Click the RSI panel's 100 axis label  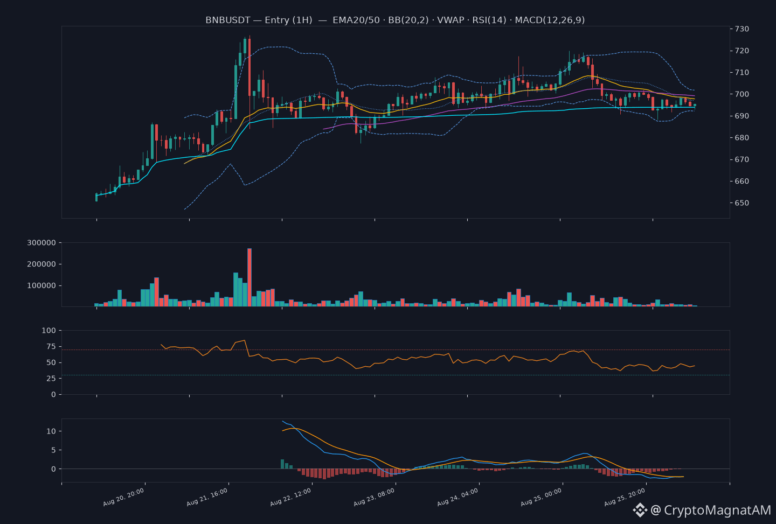49,331
